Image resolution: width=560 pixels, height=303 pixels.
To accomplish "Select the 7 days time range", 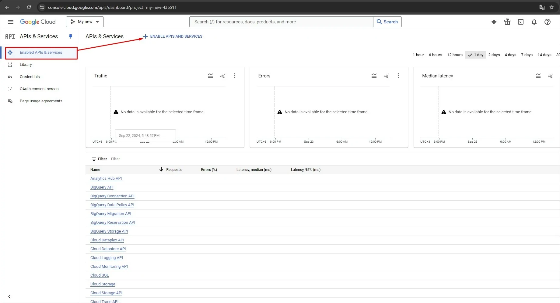I will pos(527,55).
